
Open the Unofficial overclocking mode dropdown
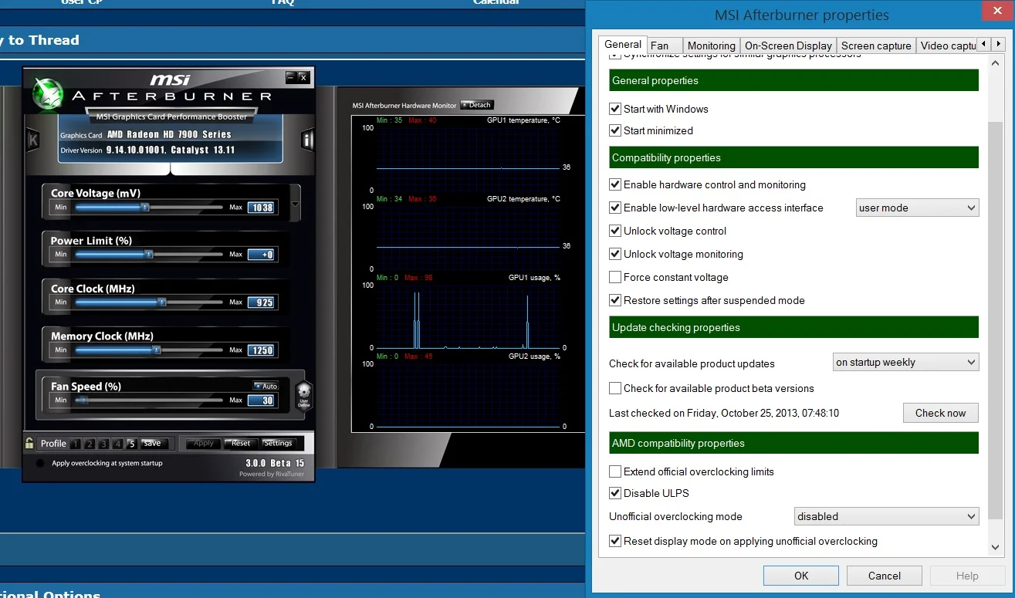click(887, 516)
